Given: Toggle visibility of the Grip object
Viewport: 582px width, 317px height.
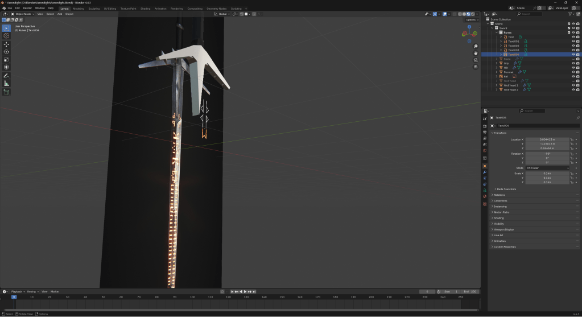Looking at the screenshot, I should (573, 63).
